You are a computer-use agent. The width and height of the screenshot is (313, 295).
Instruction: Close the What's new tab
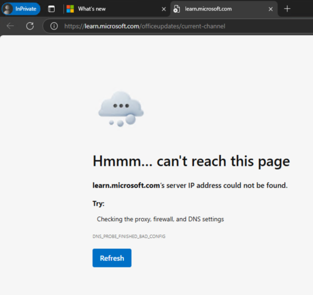coord(164,9)
